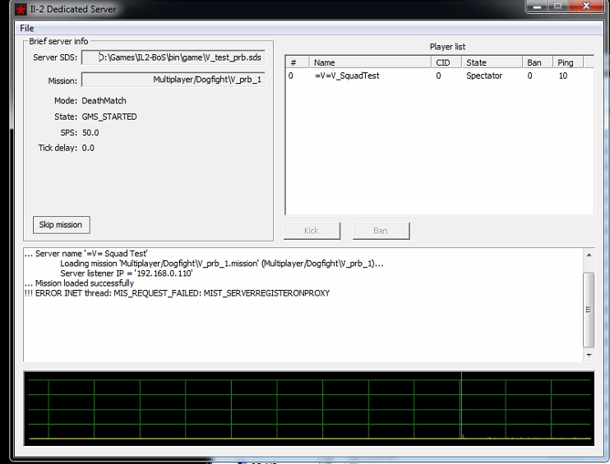This screenshot has height=464, width=610.
Task: Click the Spectator state cell
Action: tap(484, 76)
